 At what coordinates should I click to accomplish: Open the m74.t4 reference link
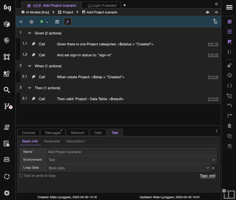tap(213, 77)
